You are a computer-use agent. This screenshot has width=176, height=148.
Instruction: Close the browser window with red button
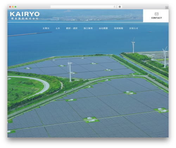click(10, 7)
